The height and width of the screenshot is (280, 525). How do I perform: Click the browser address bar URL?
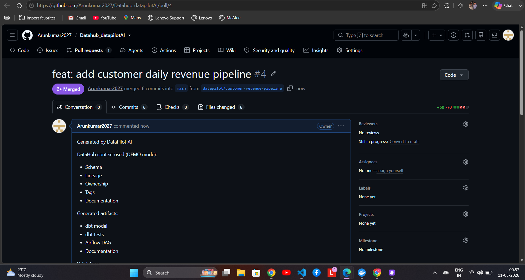[x=104, y=5]
